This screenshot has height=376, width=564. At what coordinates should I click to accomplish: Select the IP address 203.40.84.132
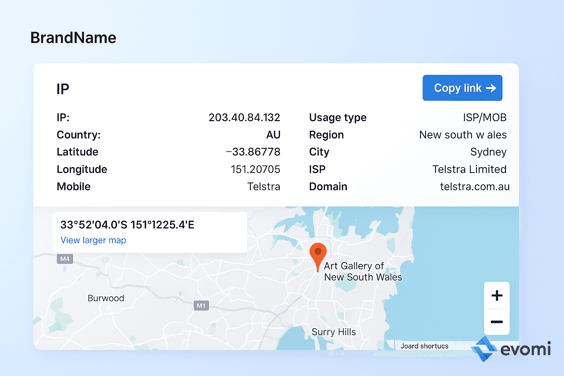tap(244, 117)
